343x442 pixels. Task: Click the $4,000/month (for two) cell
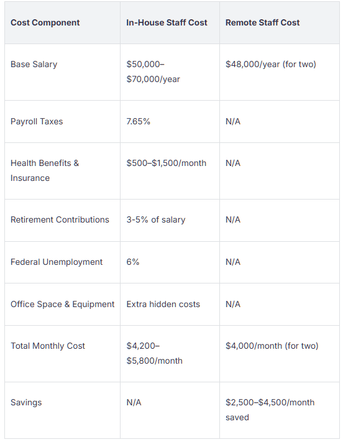272,346
